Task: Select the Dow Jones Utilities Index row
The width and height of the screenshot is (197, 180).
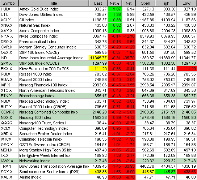Action: (x=98, y=14)
